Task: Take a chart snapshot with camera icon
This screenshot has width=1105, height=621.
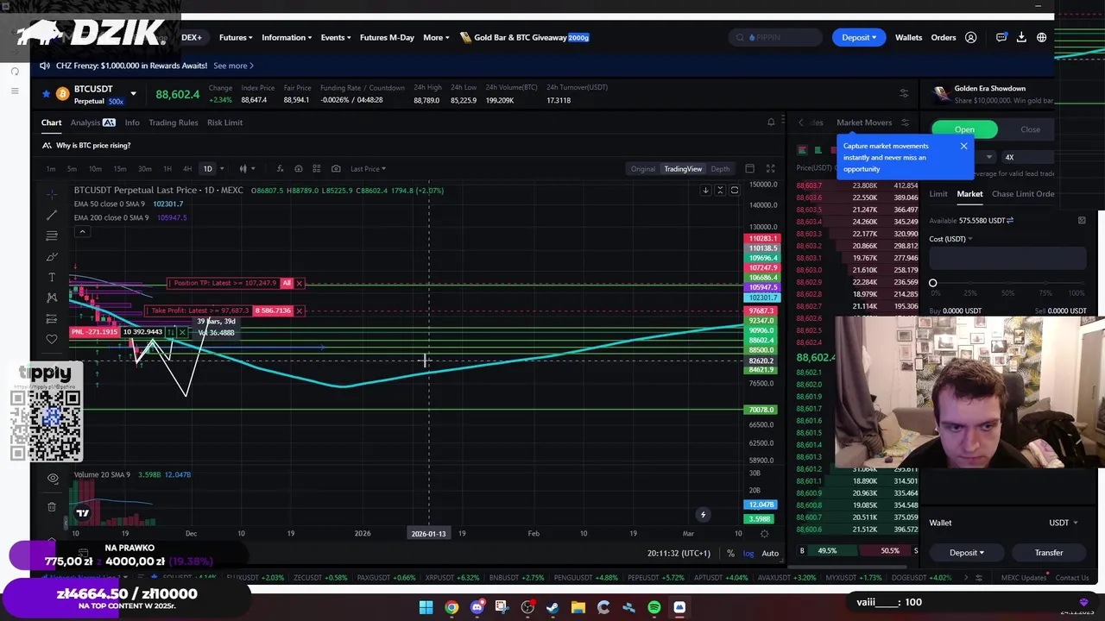Action: point(336,168)
